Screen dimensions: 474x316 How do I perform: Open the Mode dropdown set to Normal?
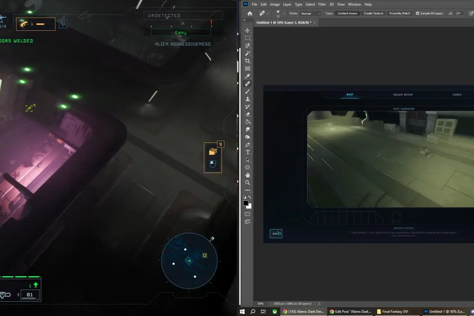pos(310,14)
